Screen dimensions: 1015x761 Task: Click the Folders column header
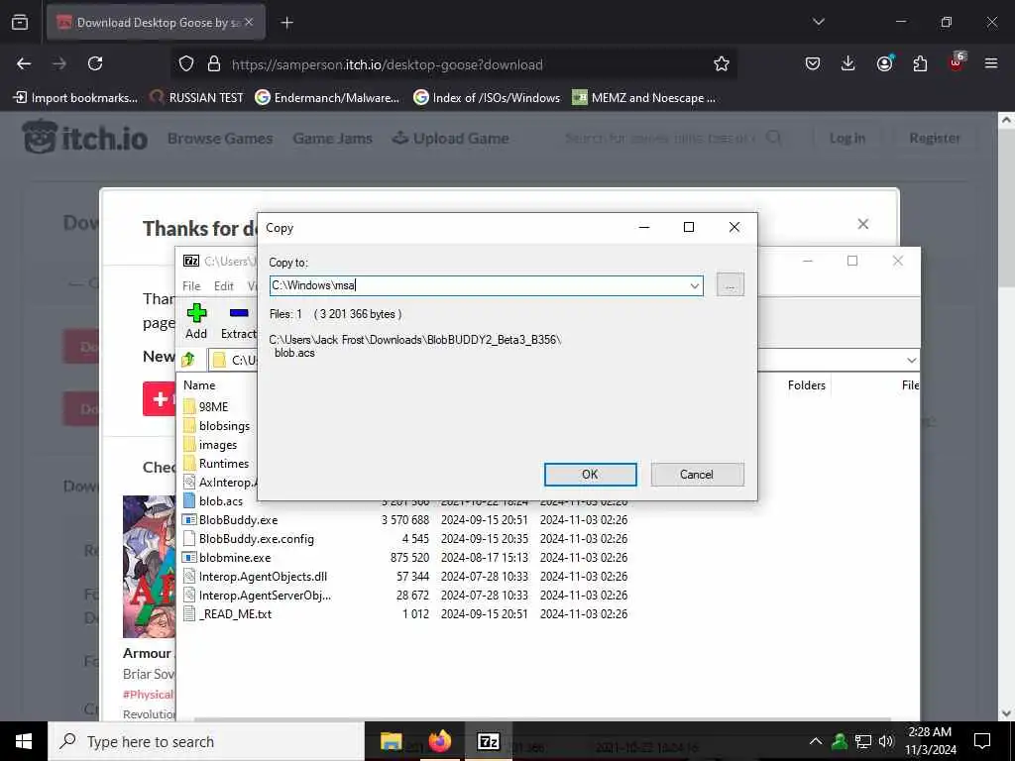[x=806, y=385]
